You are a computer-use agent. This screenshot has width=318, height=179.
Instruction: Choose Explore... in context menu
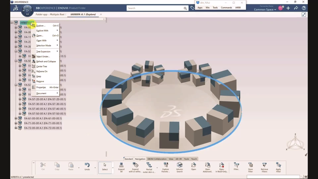coord(45,26)
